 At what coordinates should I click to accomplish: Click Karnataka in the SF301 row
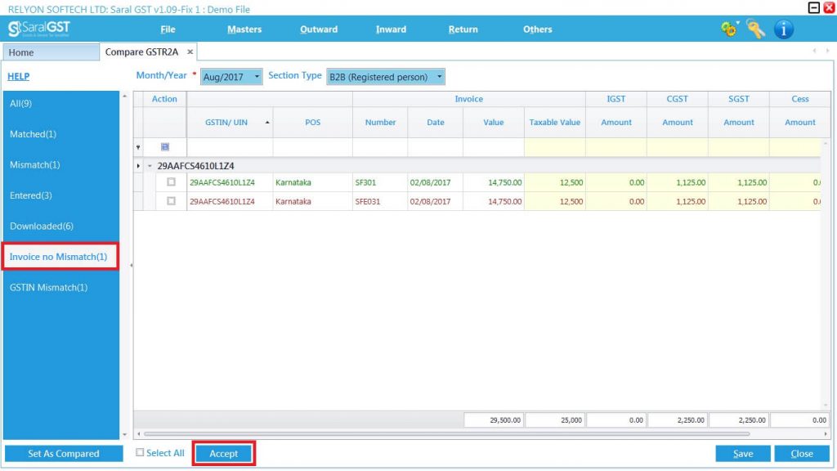pyautogui.click(x=293, y=182)
